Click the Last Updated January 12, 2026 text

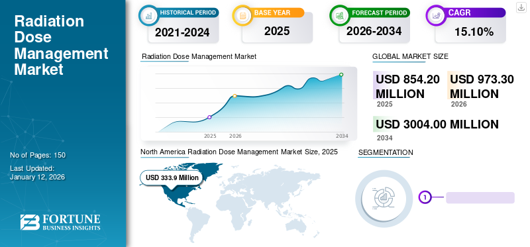click(38, 173)
